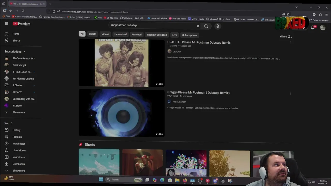Open the Filters control

pyautogui.click(x=286, y=37)
